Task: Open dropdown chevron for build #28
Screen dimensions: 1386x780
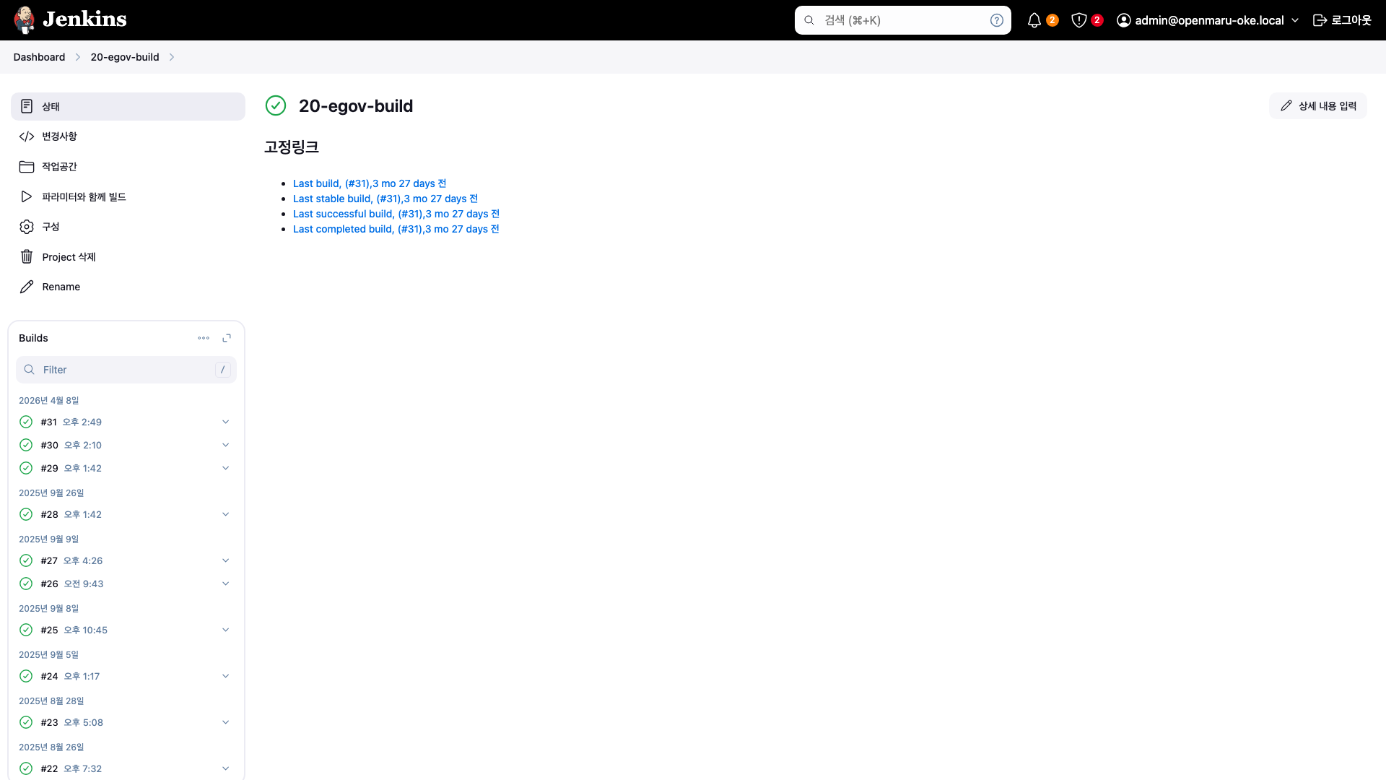Action: tap(225, 514)
